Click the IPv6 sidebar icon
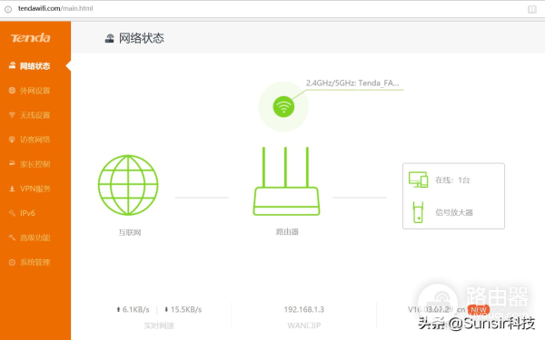545x340 pixels. pos(12,213)
